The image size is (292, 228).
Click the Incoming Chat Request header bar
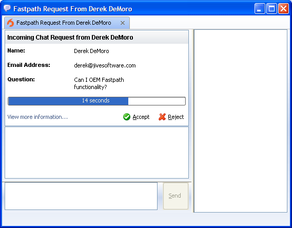96,37
